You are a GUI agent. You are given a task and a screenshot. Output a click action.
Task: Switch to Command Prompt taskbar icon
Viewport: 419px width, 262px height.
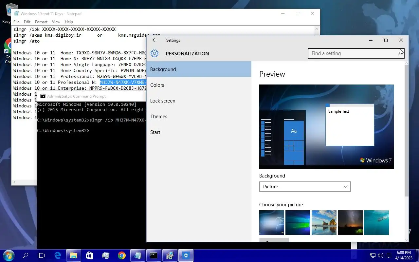[154, 255]
